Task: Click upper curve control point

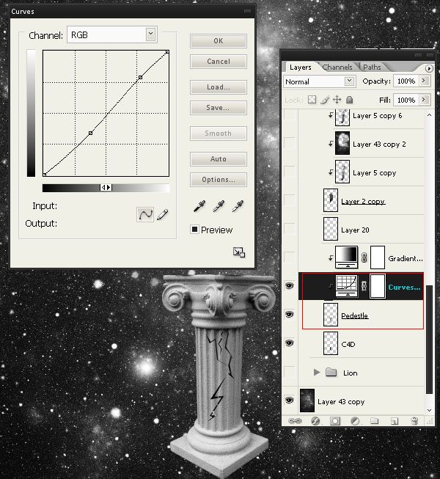Action: pyautogui.click(x=141, y=77)
